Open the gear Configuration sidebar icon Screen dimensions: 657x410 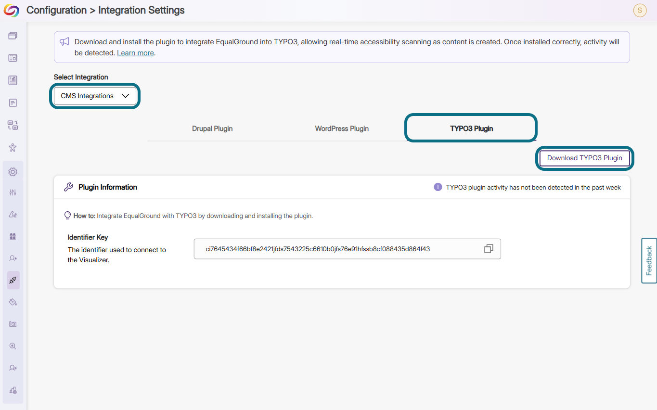pyautogui.click(x=13, y=172)
